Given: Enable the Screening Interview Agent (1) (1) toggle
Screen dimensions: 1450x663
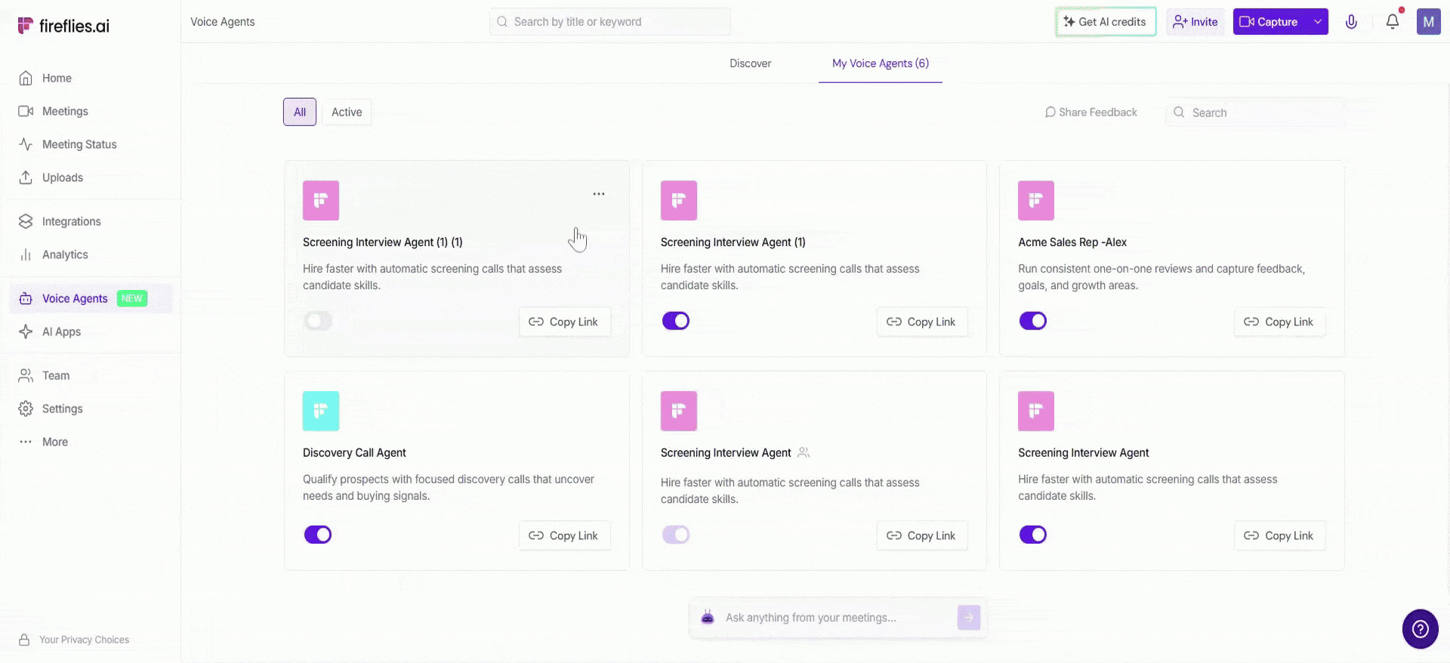Looking at the screenshot, I should click(318, 321).
